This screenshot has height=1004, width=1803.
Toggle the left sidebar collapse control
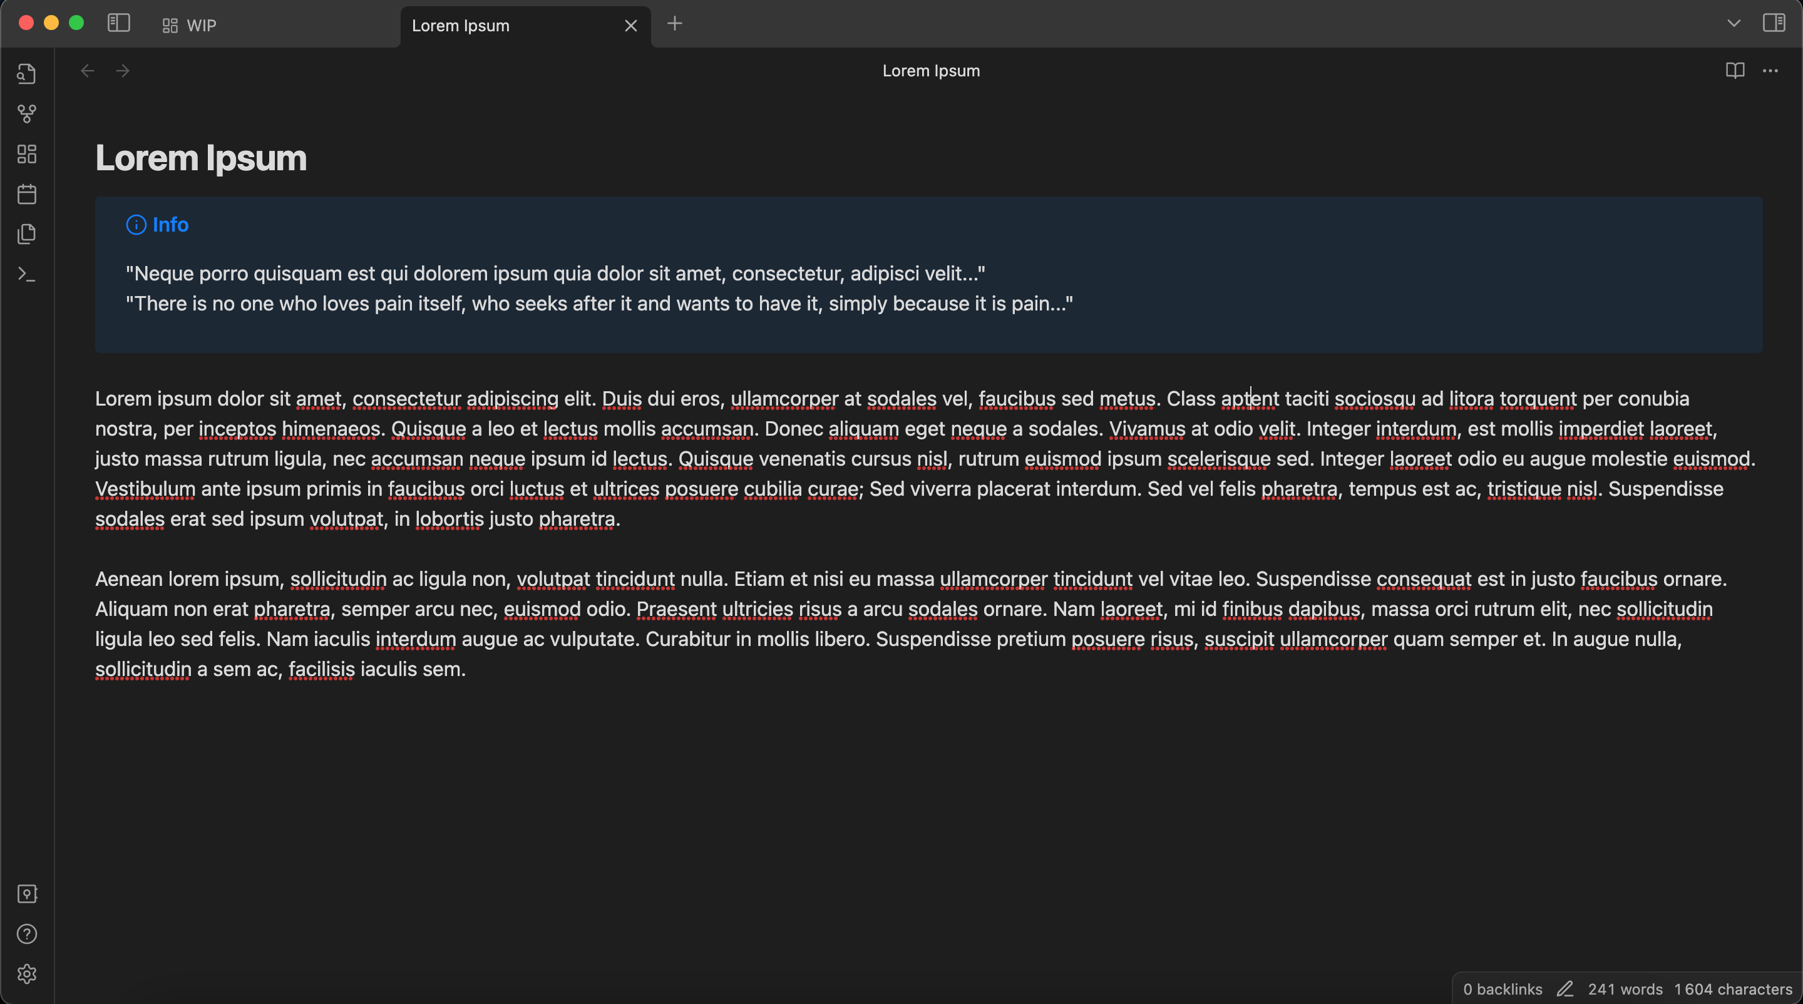click(118, 23)
